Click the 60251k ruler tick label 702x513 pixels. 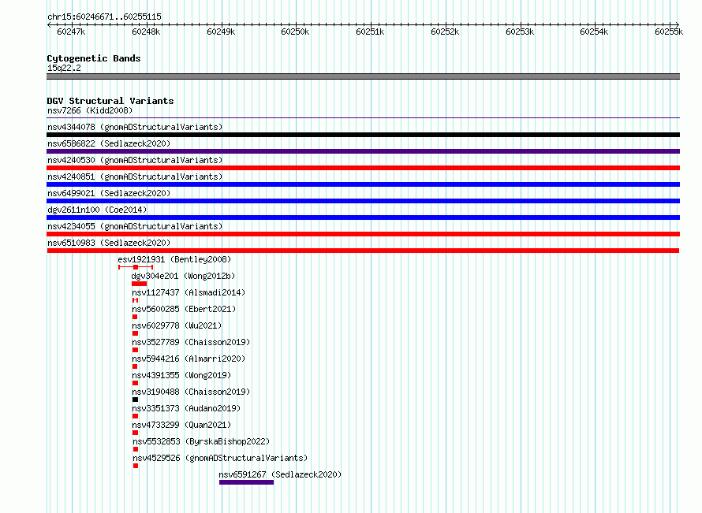pyautogui.click(x=370, y=32)
